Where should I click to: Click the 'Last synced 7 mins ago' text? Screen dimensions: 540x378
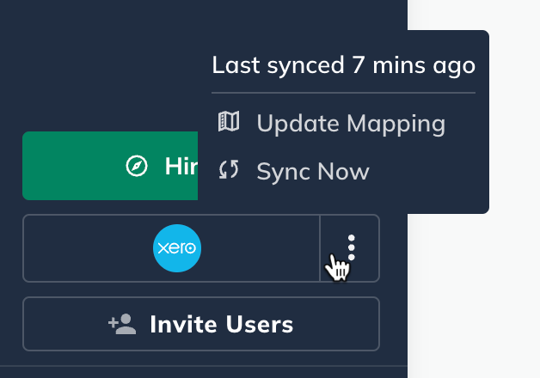[x=343, y=65]
